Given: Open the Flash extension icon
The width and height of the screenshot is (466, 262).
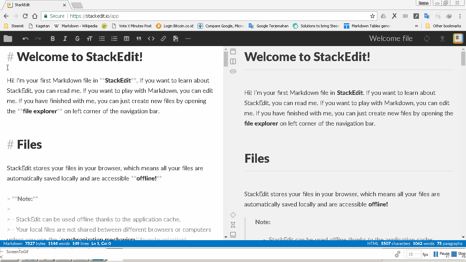Looking at the screenshot, I should pos(416,16).
